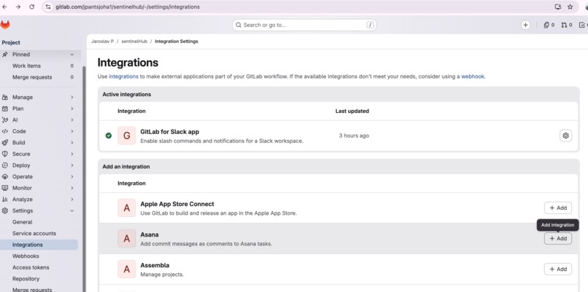Click the Manage sidebar icon
The image size is (588, 292).
pos(5,98)
